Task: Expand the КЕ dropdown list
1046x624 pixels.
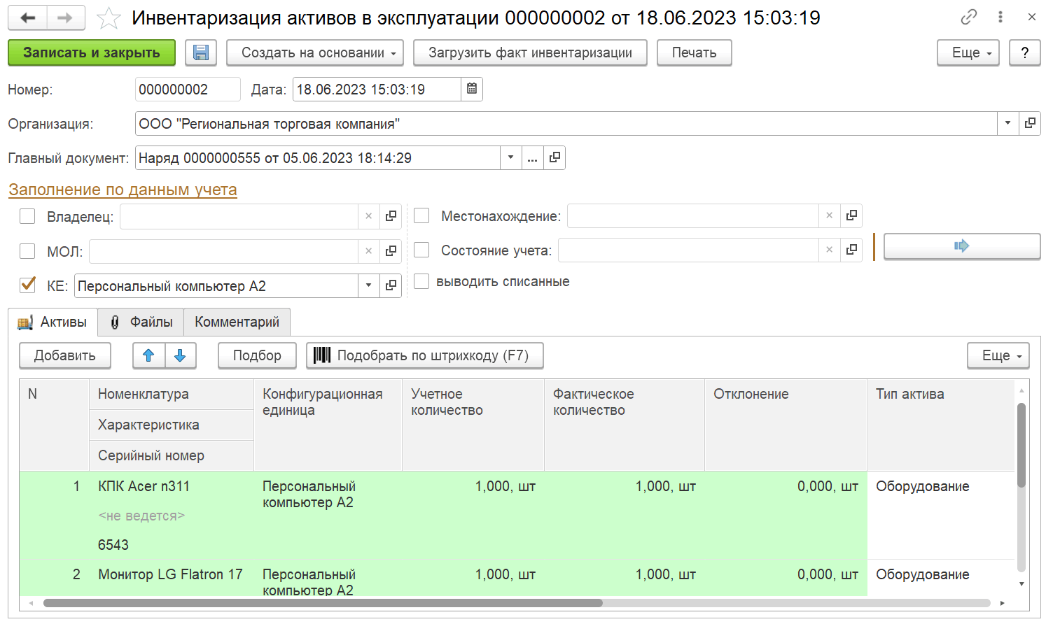Action: pos(368,285)
